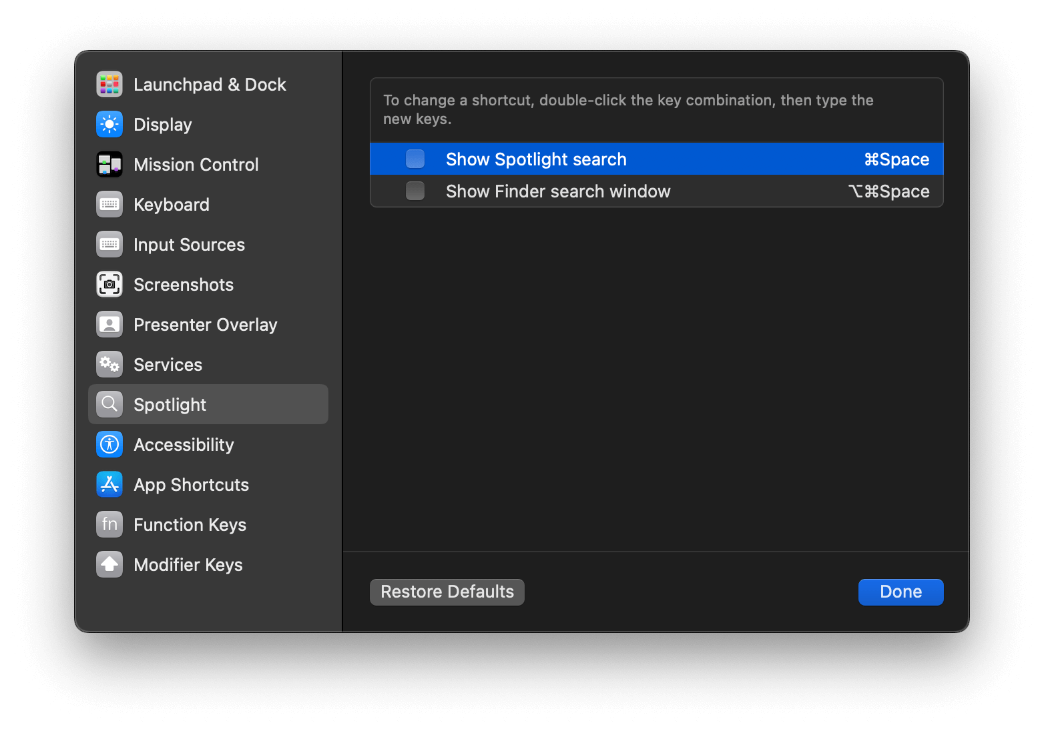Image resolution: width=1044 pixels, height=731 pixels.
Task: Click the Keyboard icon in sidebar
Action: coord(109,204)
